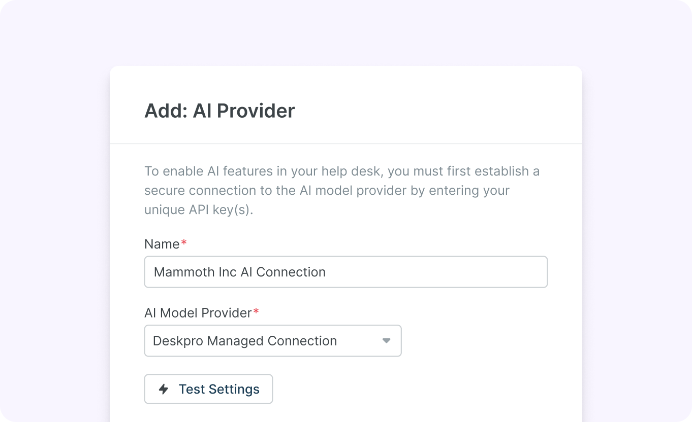The height and width of the screenshot is (422, 692).
Task: Click the empty space right of Test Settings
Action: pyautogui.click(x=406, y=390)
